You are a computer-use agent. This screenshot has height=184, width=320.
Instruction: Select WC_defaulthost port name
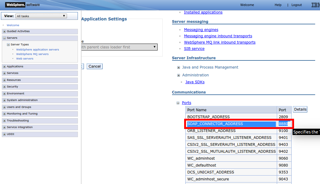202,165
